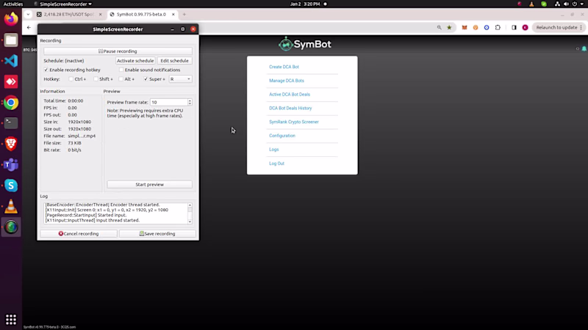Click Start preview button
The width and height of the screenshot is (588, 330).
(x=150, y=185)
